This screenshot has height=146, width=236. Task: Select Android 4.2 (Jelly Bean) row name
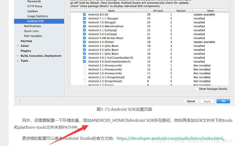click(x=103, y=50)
